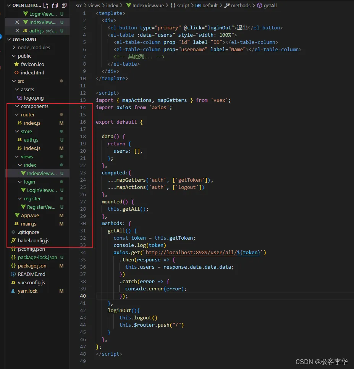The width and height of the screenshot is (354, 369).
Task: Open RegisterView.vue in the file tree
Action: pyautogui.click(x=41, y=207)
